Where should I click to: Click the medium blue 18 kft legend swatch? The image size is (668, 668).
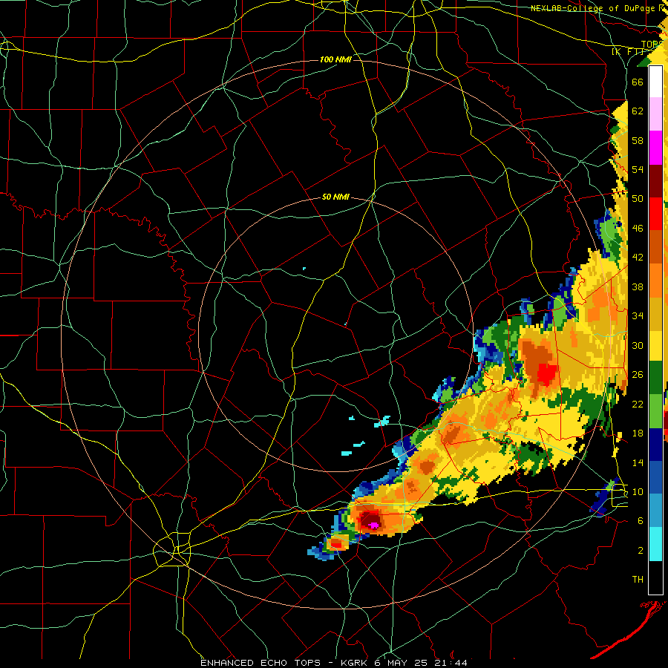point(655,477)
